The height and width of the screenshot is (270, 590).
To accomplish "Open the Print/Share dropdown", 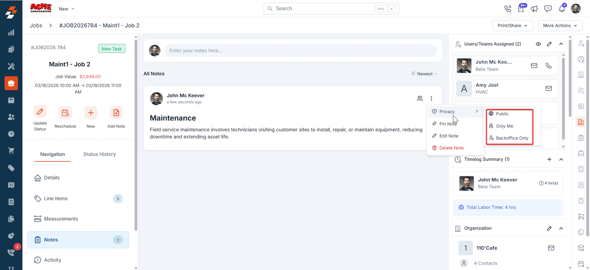I will pos(513,26).
